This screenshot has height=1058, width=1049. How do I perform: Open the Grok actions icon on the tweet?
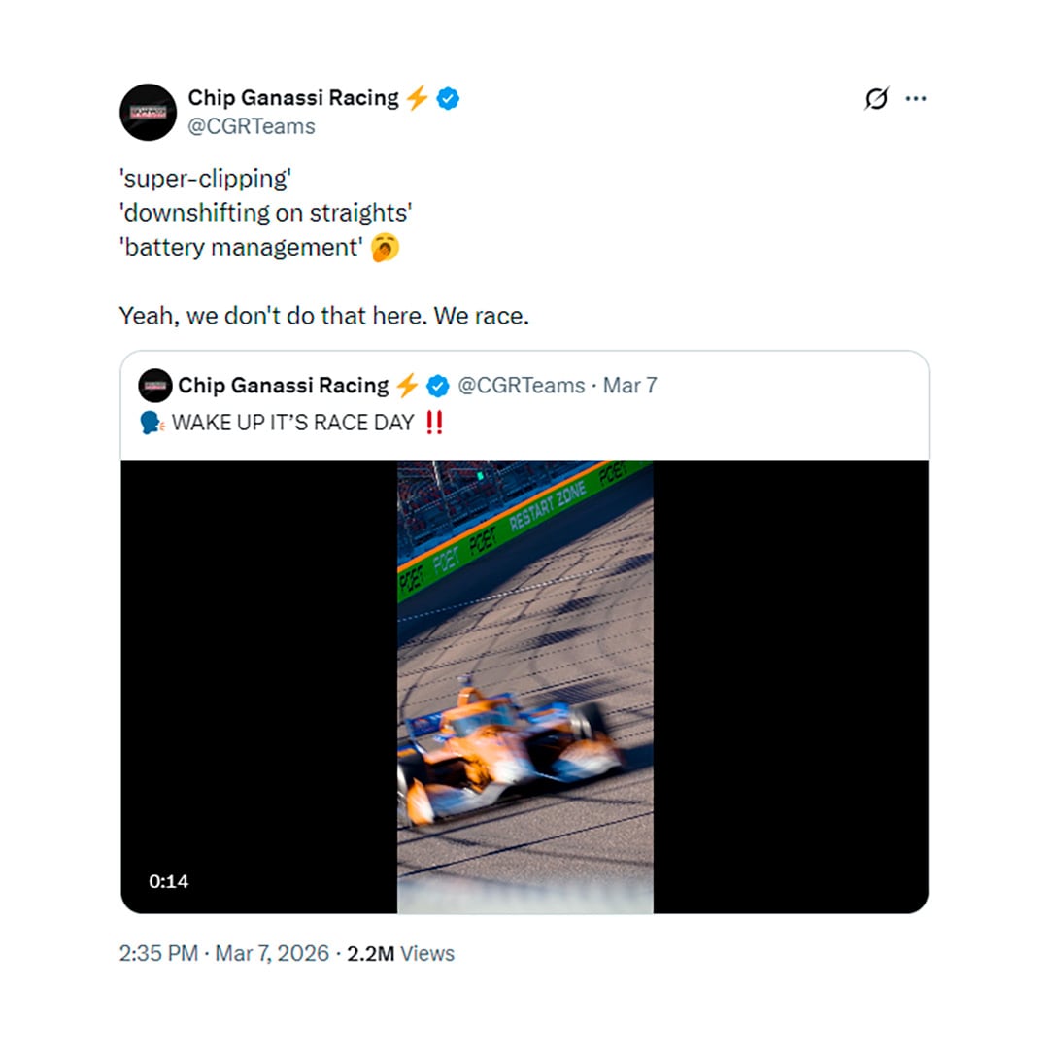click(877, 97)
